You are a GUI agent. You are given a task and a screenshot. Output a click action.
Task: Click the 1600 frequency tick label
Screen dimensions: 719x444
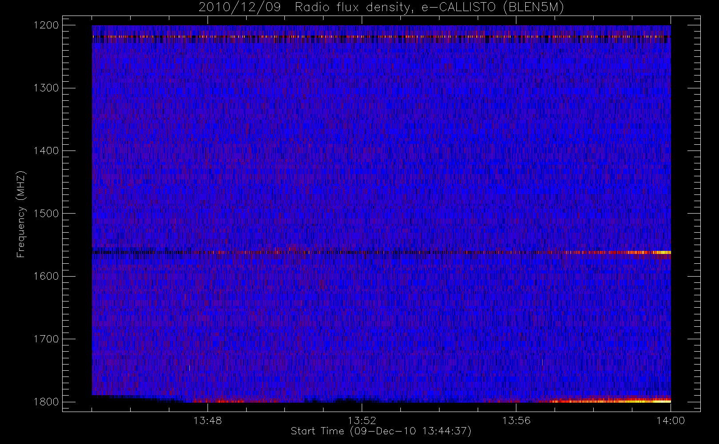pyautogui.click(x=47, y=276)
